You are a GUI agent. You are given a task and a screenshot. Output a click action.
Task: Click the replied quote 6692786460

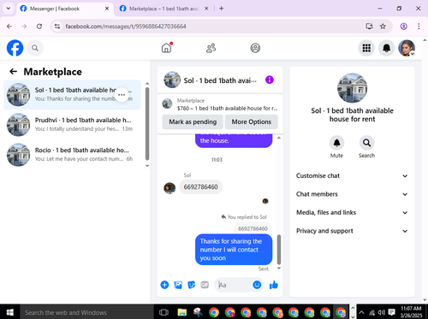253,228
